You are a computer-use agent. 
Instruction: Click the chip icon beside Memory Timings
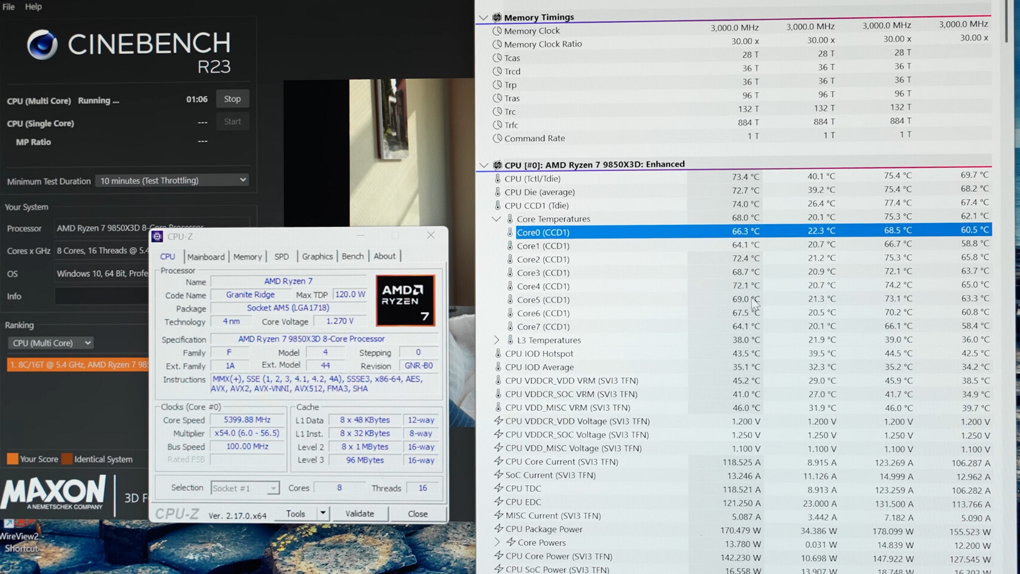pyautogui.click(x=497, y=17)
